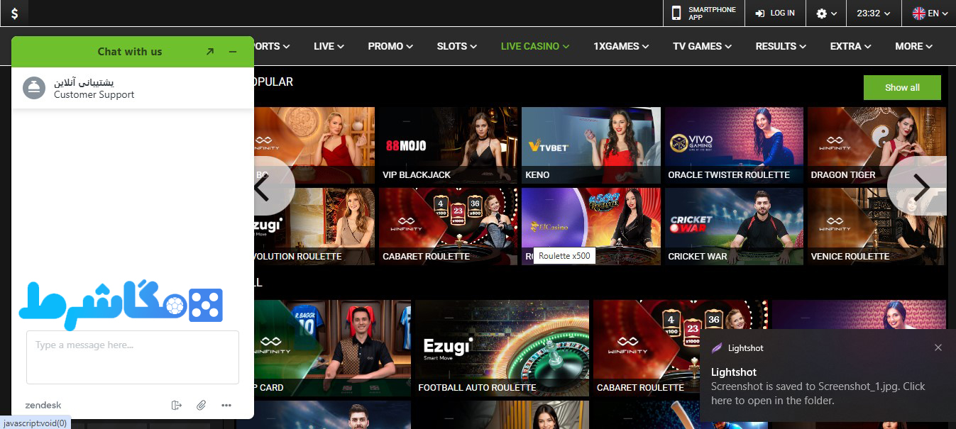
Task: Open the settings gear dropdown
Action: click(x=827, y=13)
